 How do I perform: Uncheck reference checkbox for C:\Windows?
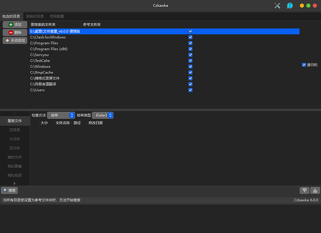click(x=190, y=66)
